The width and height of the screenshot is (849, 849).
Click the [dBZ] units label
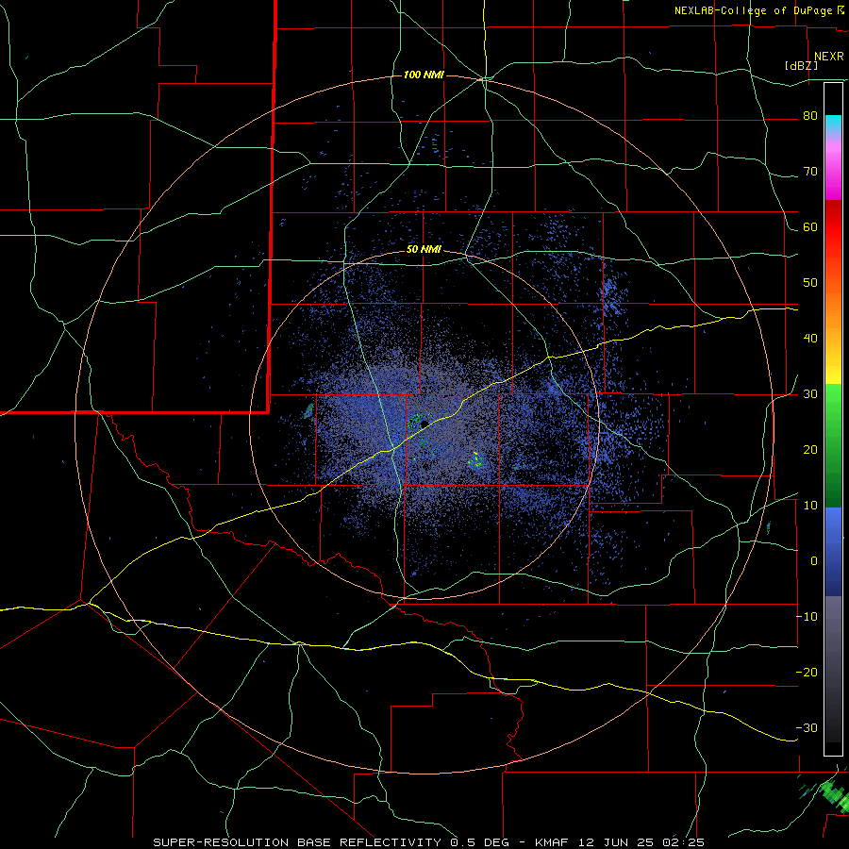click(801, 66)
